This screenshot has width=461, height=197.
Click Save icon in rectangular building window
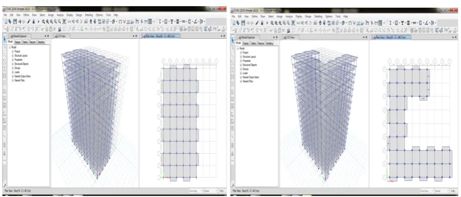[x=15, y=21]
